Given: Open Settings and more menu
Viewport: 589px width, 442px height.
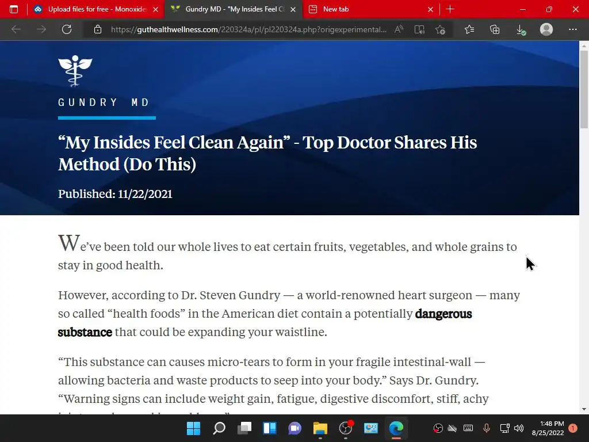Looking at the screenshot, I should click(572, 29).
